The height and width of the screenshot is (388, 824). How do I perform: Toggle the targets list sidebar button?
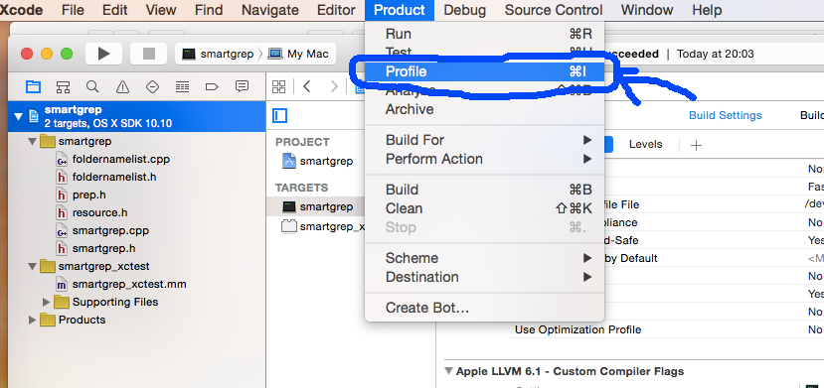click(279, 115)
